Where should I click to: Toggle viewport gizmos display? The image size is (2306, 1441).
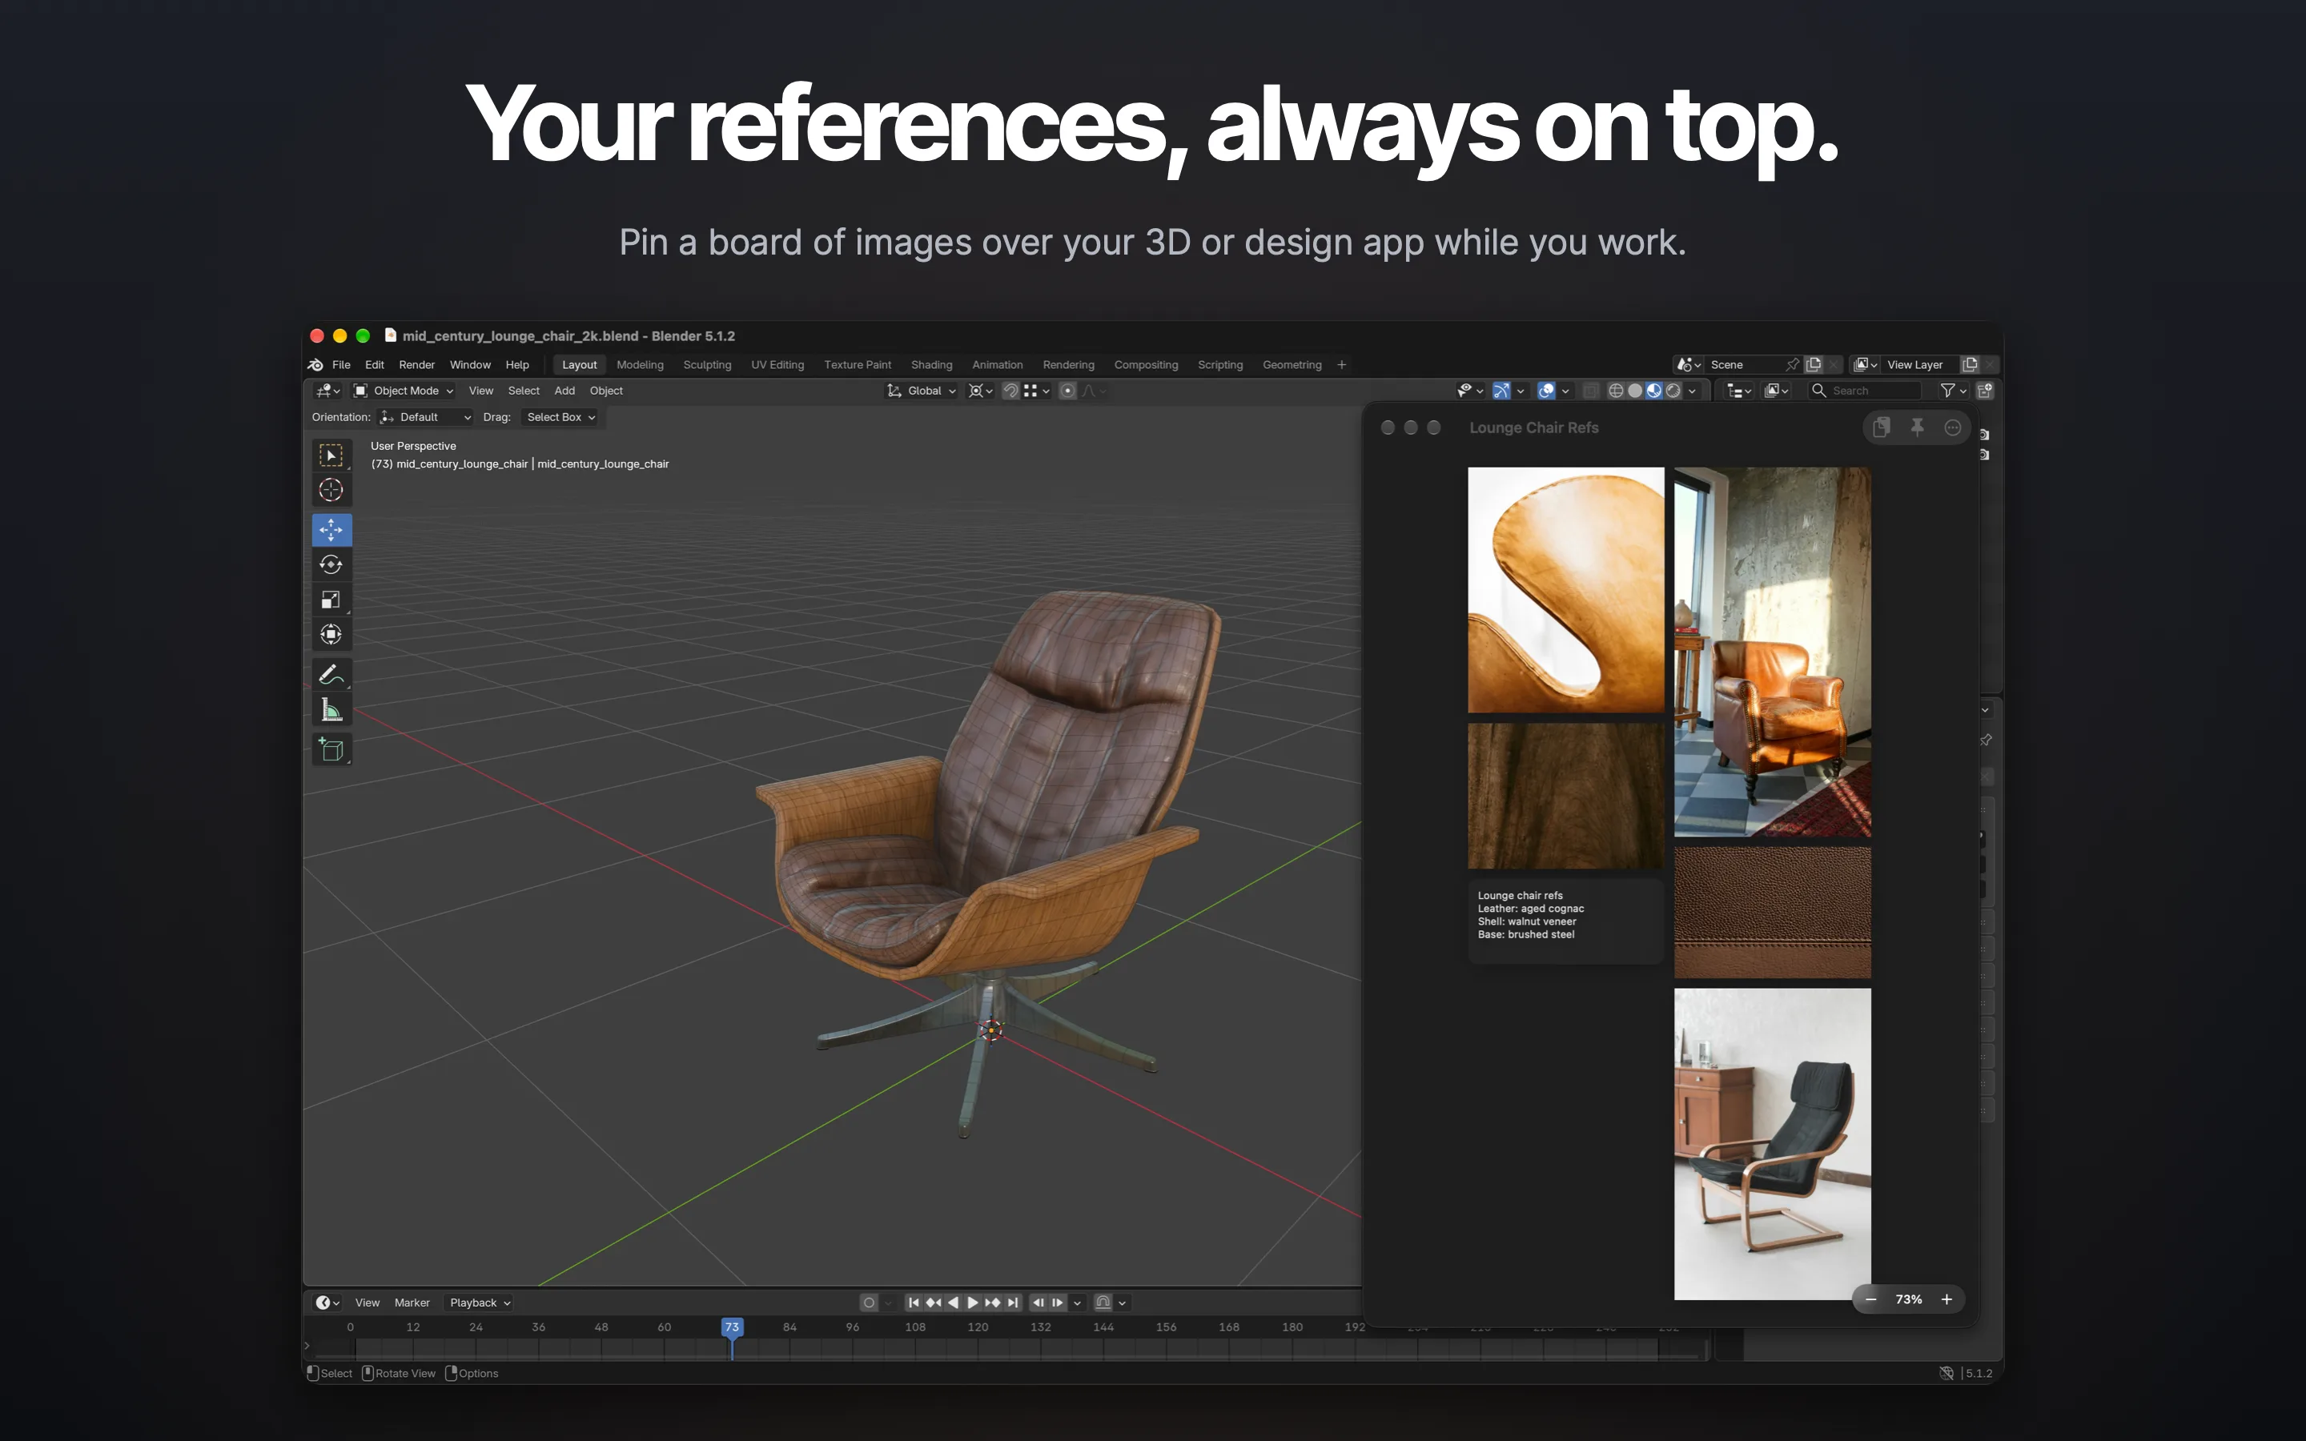coord(1502,391)
